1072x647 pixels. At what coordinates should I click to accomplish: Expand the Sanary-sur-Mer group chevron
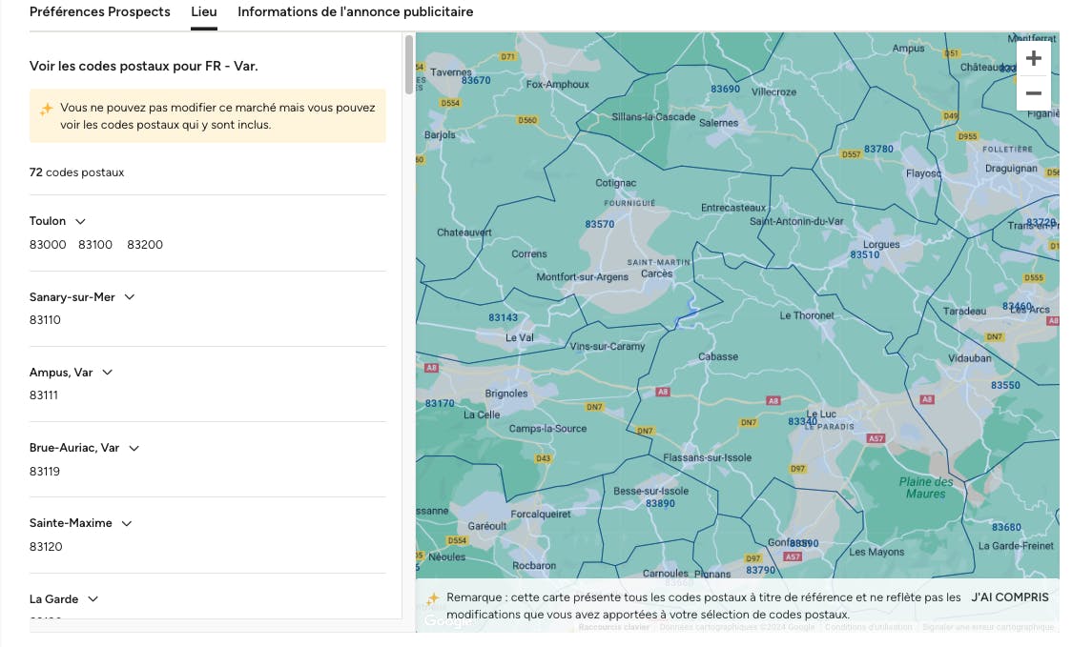129,297
